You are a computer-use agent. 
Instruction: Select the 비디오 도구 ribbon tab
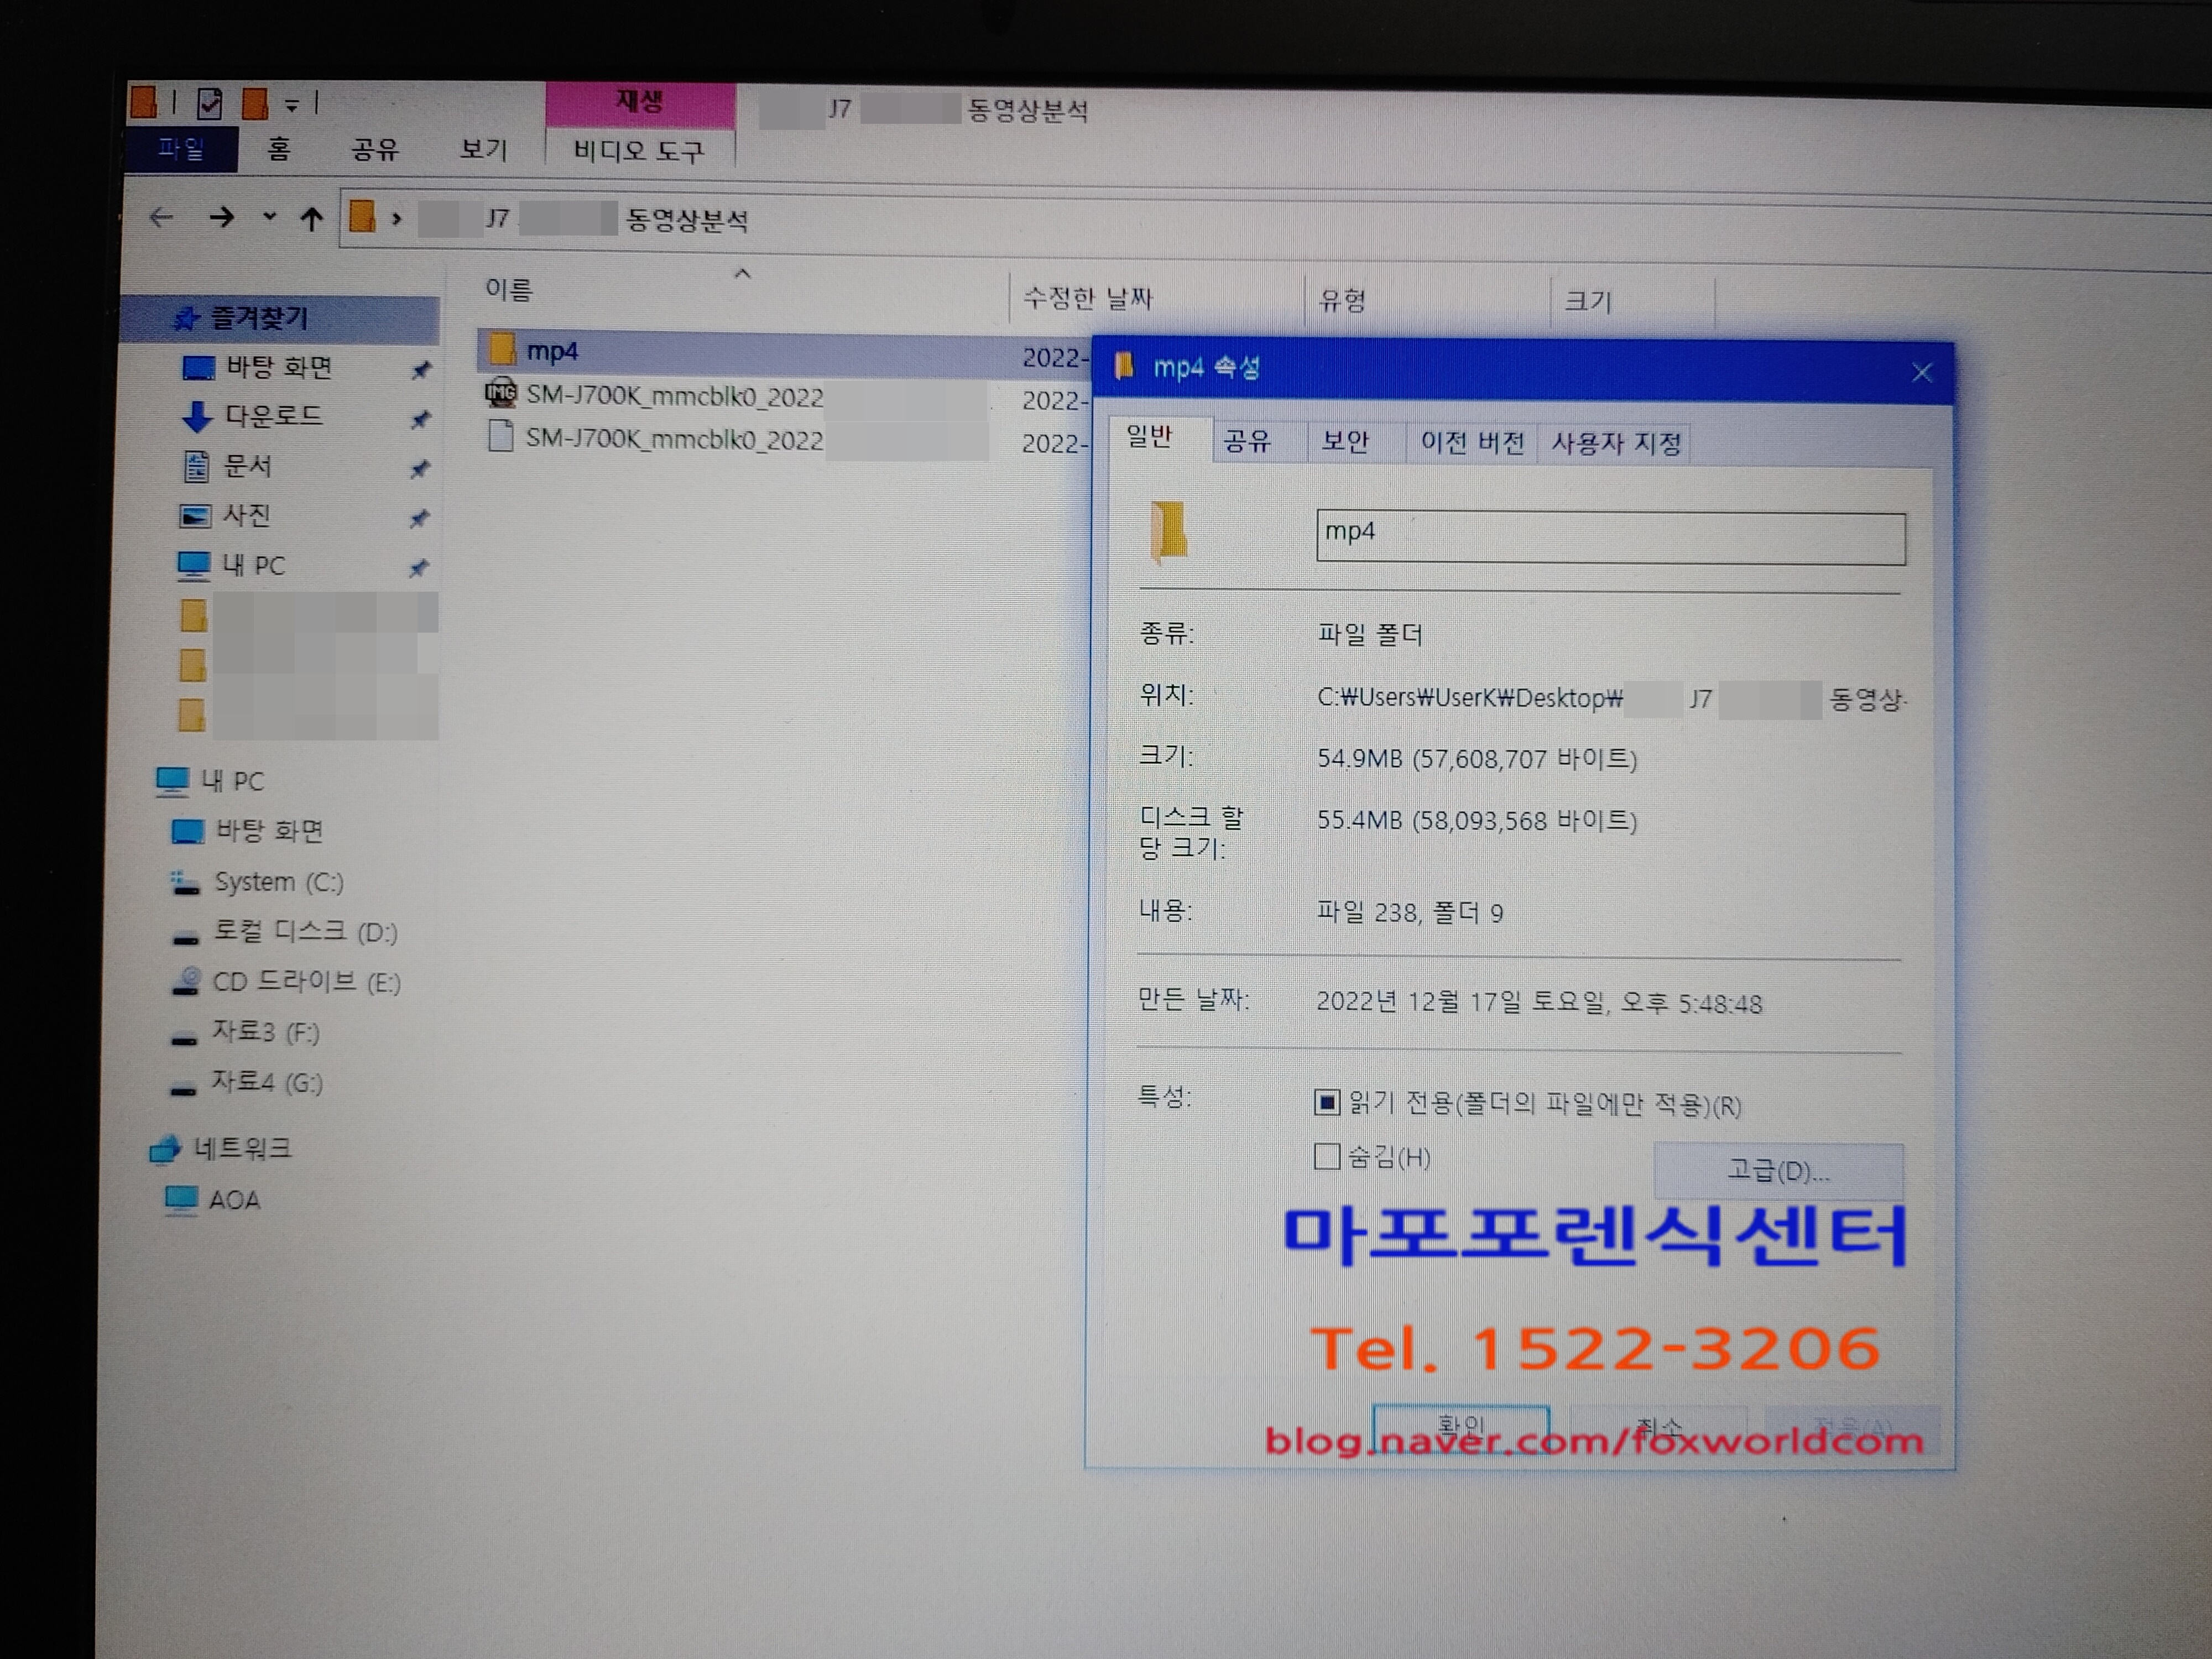point(639,151)
